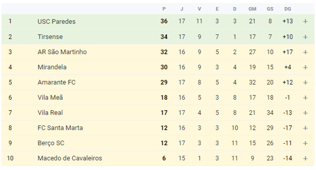Select the Macedo de Cavaleiros team name
The width and height of the screenshot is (316, 170).
click(x=70, y=158)
